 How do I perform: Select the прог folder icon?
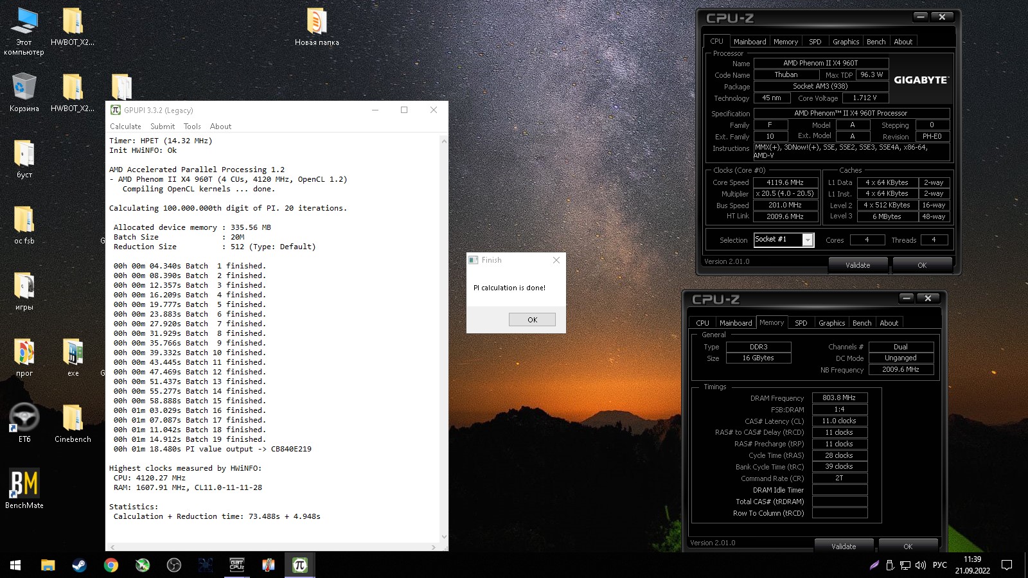[x=24, y=357]
